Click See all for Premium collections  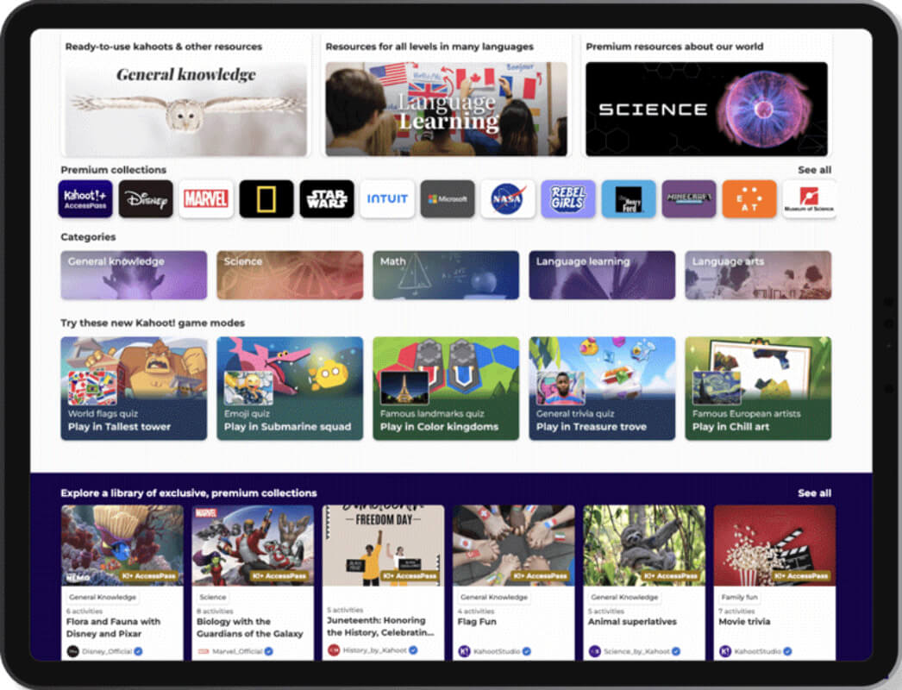815,170
